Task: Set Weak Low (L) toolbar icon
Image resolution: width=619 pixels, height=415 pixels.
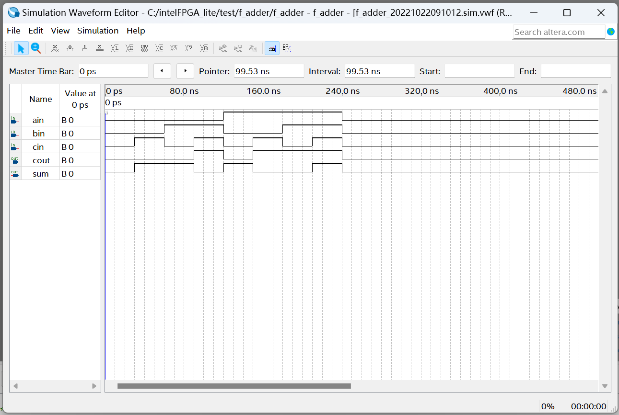Action: click(115, 48)
